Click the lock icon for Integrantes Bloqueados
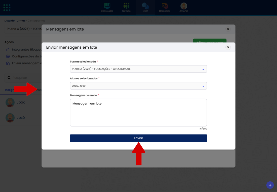The height and width of the screenshot is (192, 277). click(8, 50)
